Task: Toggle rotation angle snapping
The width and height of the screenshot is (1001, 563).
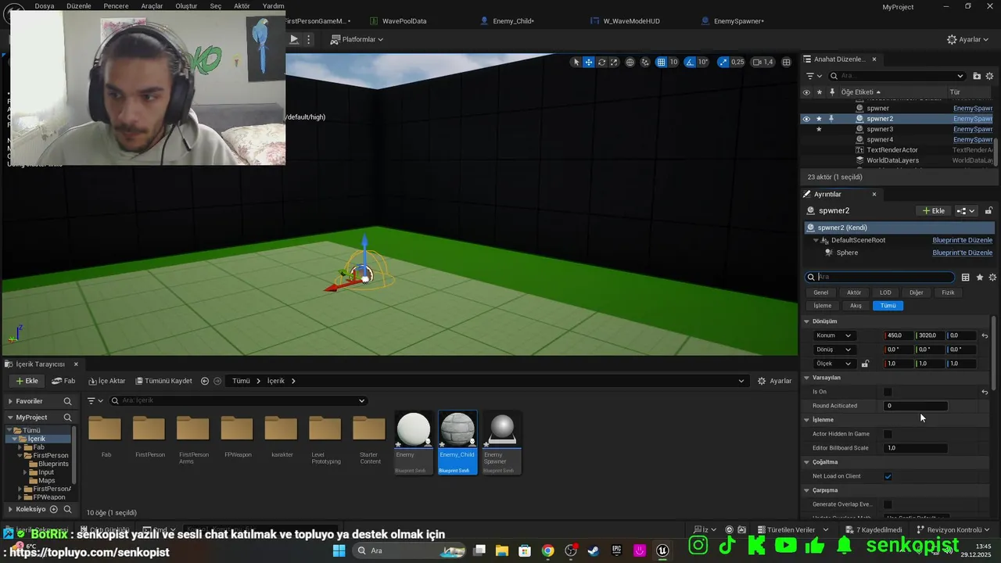Action: 690,62
